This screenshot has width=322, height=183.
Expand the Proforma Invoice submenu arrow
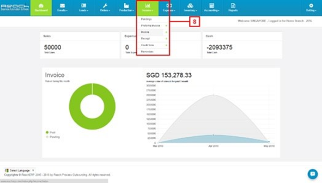coord(166,26)
